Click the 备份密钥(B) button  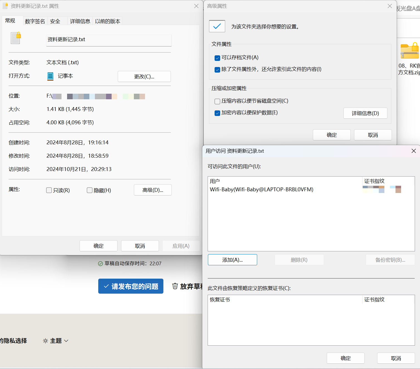pyautogui.click(x=390, y=259)
